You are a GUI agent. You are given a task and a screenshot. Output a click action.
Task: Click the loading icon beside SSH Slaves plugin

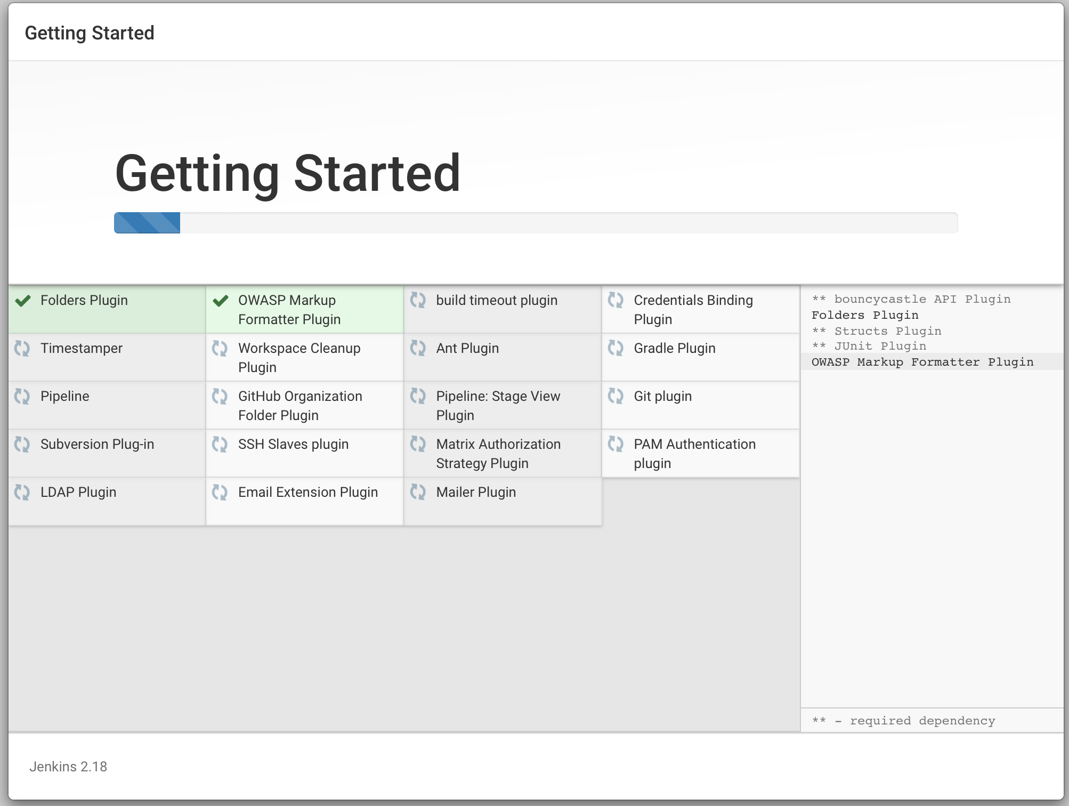[221, 445]
